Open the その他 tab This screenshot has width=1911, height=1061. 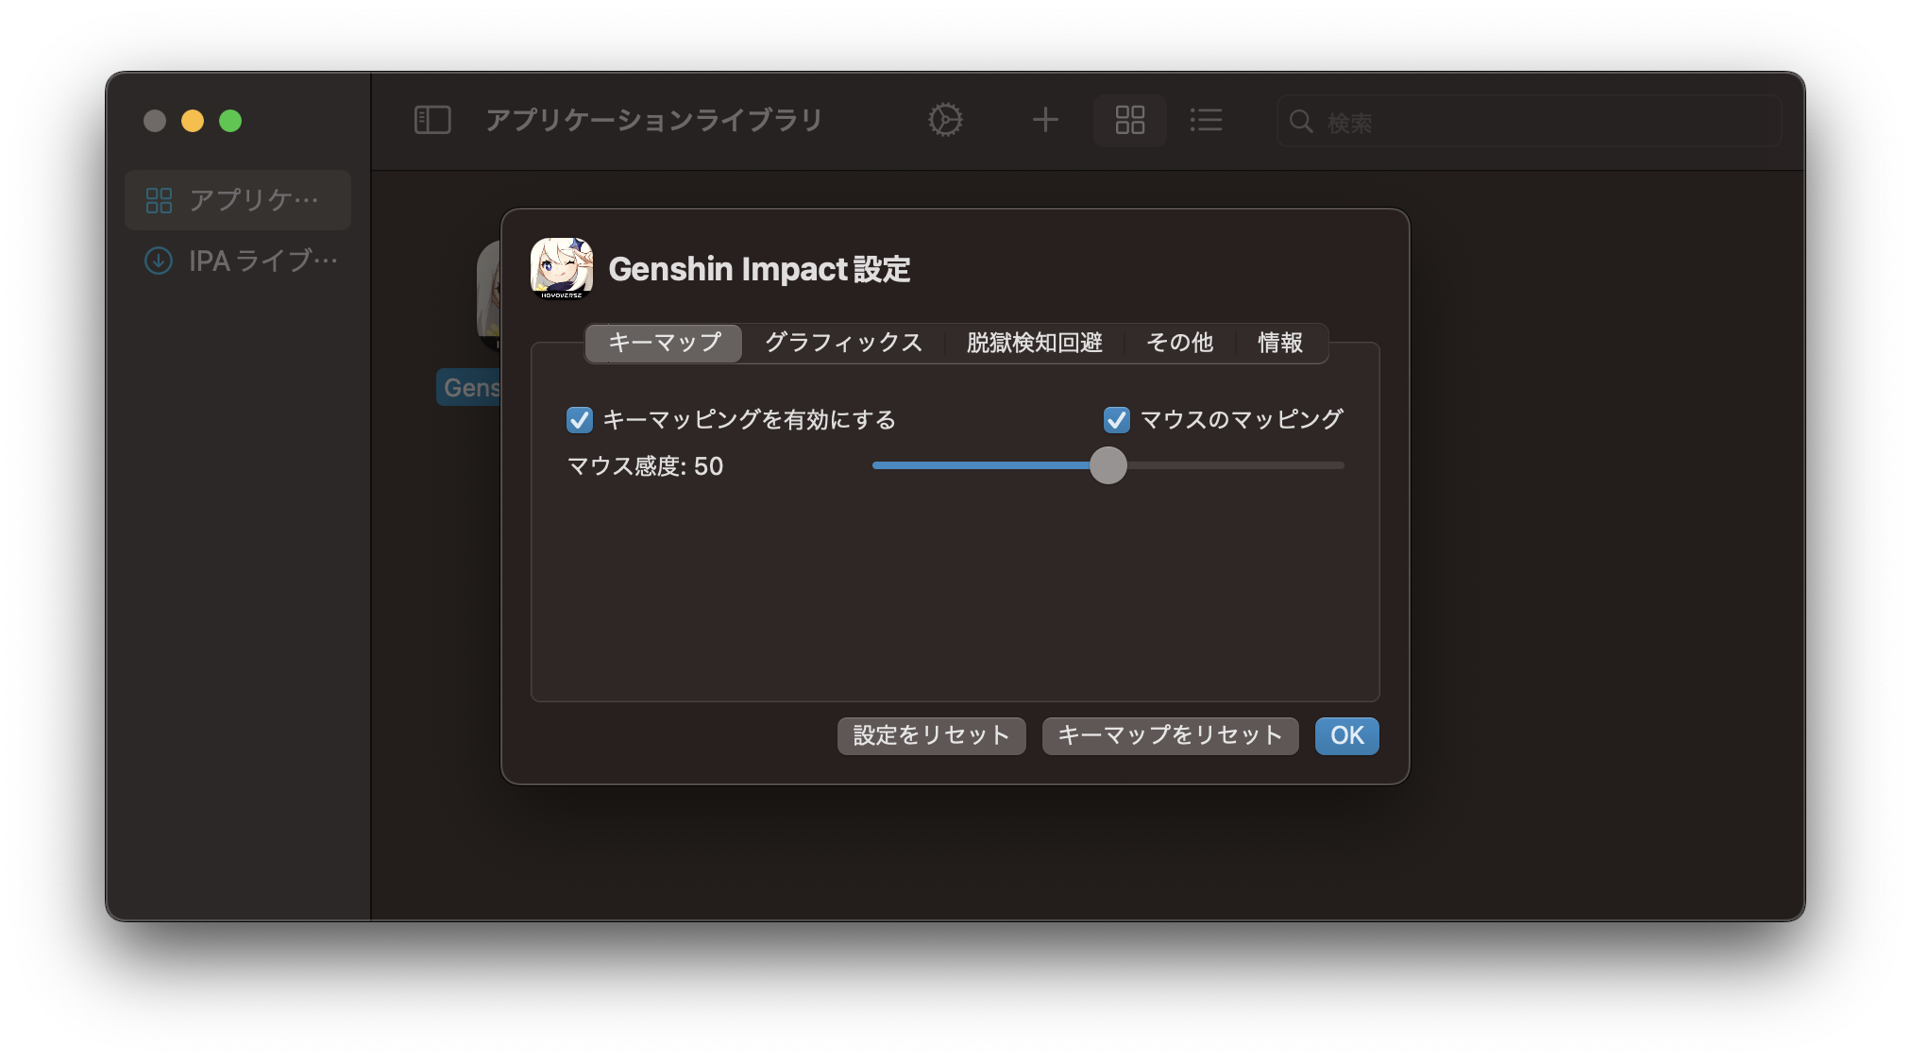pos(1179,343)
